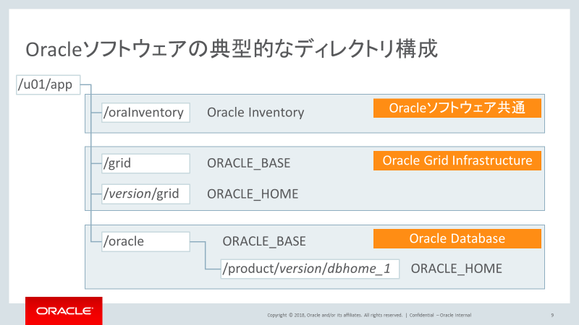Click ORACLE_BASE text beside the /grid box
Screen dimensions: 579x325
pyautogui.click(x=248, y=163)
